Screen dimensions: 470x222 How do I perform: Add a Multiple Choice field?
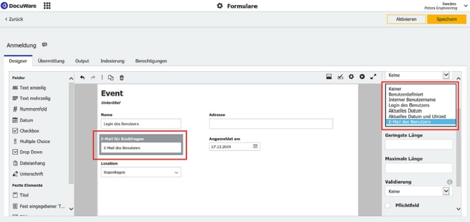click(34, 141)
